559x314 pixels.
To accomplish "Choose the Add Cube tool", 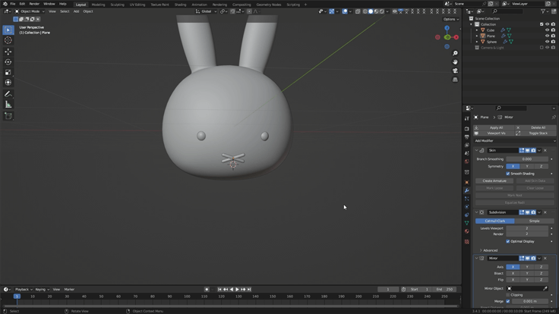I will (8, 116).
